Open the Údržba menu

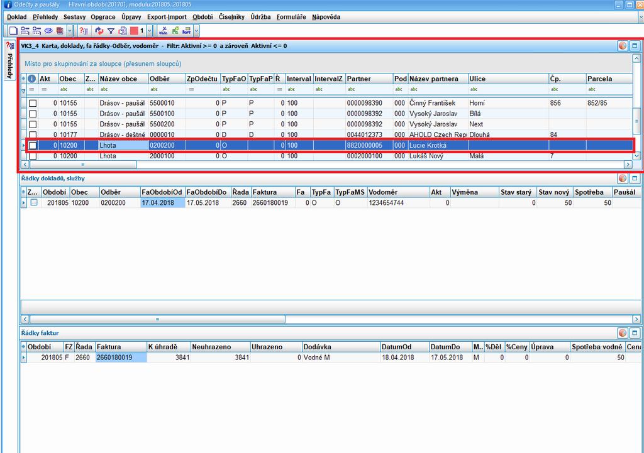(x=261, y=17)
